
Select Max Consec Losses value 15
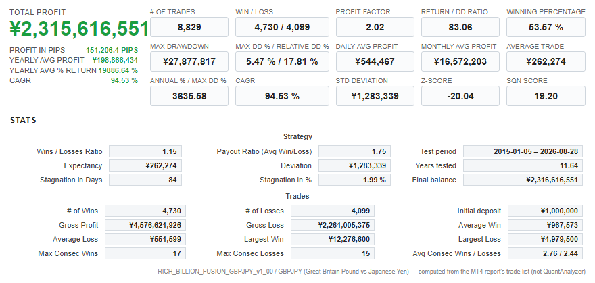tap(333, 253)
